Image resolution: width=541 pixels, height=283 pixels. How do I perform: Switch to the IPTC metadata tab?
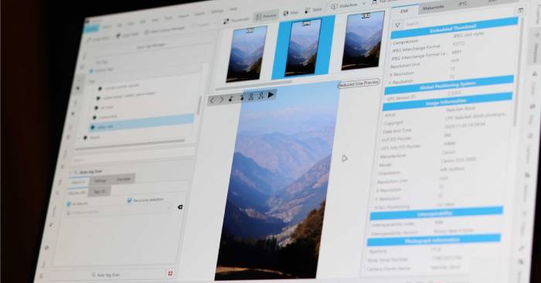462,4
